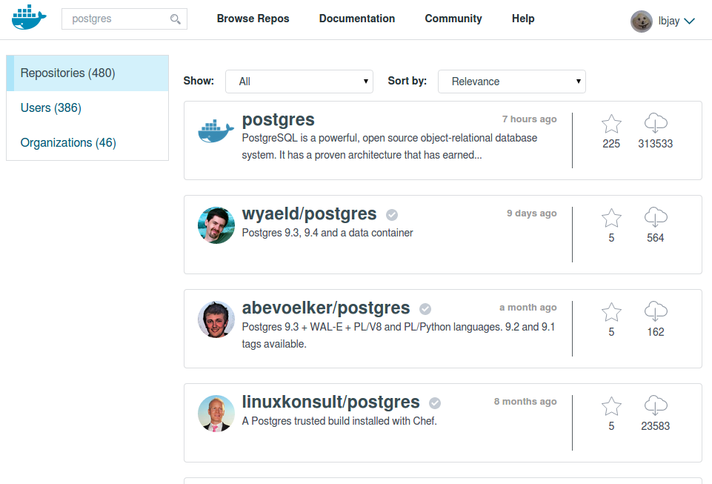
Task: Click the abevoelker user avatar
Action: point(216,319)
